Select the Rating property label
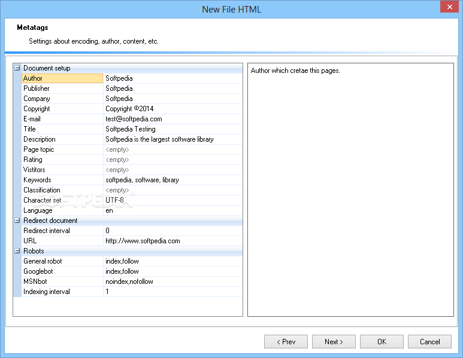The image size is (463, 358). (62, 160)
